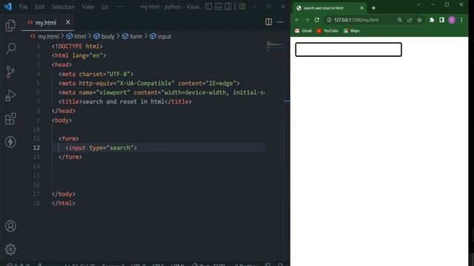Toggle bottom panel layout icon
Viewport: 474px width, 266px height.
218,7
